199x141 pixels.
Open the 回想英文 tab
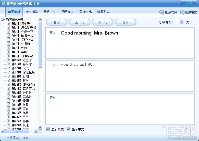[68, 12]
